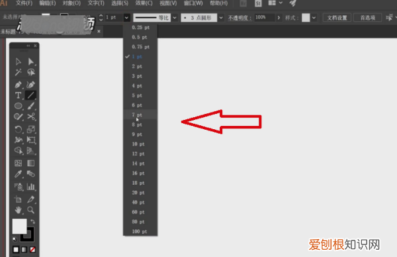Select the Hand tool
397x257 pixels.
pyautogui.click(x=19, y=210)
